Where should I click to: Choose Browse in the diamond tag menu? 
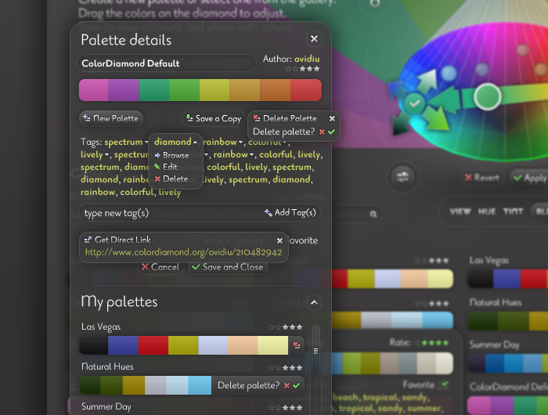click(171, 155)
